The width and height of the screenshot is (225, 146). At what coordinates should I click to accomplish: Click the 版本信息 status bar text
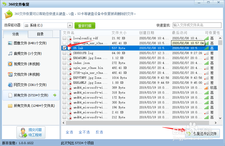18,143
